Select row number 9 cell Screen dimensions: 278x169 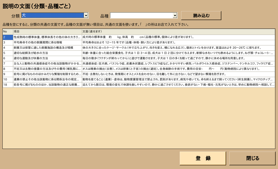pyautogui.click(x=8, y=74)
